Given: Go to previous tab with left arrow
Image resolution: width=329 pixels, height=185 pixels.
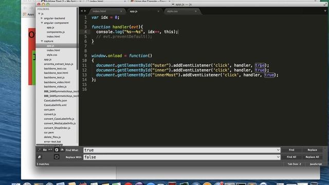Looking at the screenshot, I should tap(82, 11).
